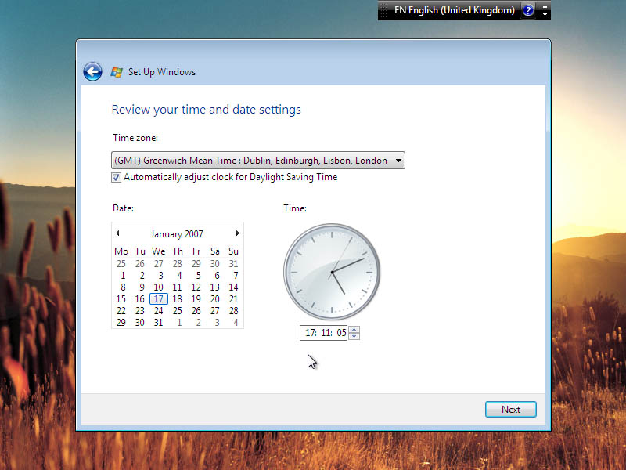
Task: Choose January 8 on the calendar
Action: (x=123, y=287)
